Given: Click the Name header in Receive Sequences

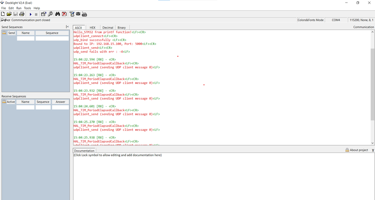Looking at the screenshot, I should [x=26, y=101].
